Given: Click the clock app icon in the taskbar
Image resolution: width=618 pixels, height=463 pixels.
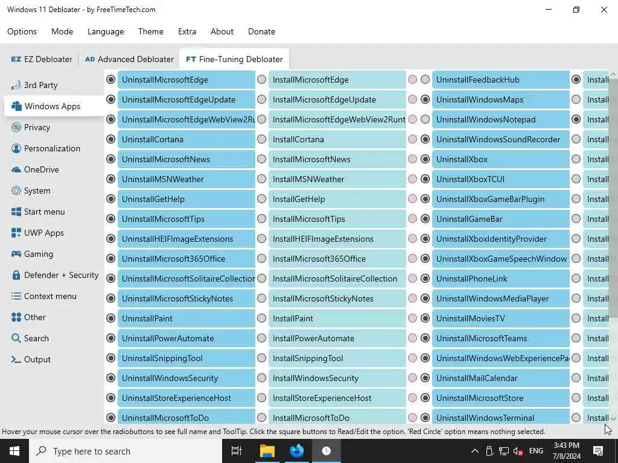Looking at the screenshot, I should (x=327, y=451).
